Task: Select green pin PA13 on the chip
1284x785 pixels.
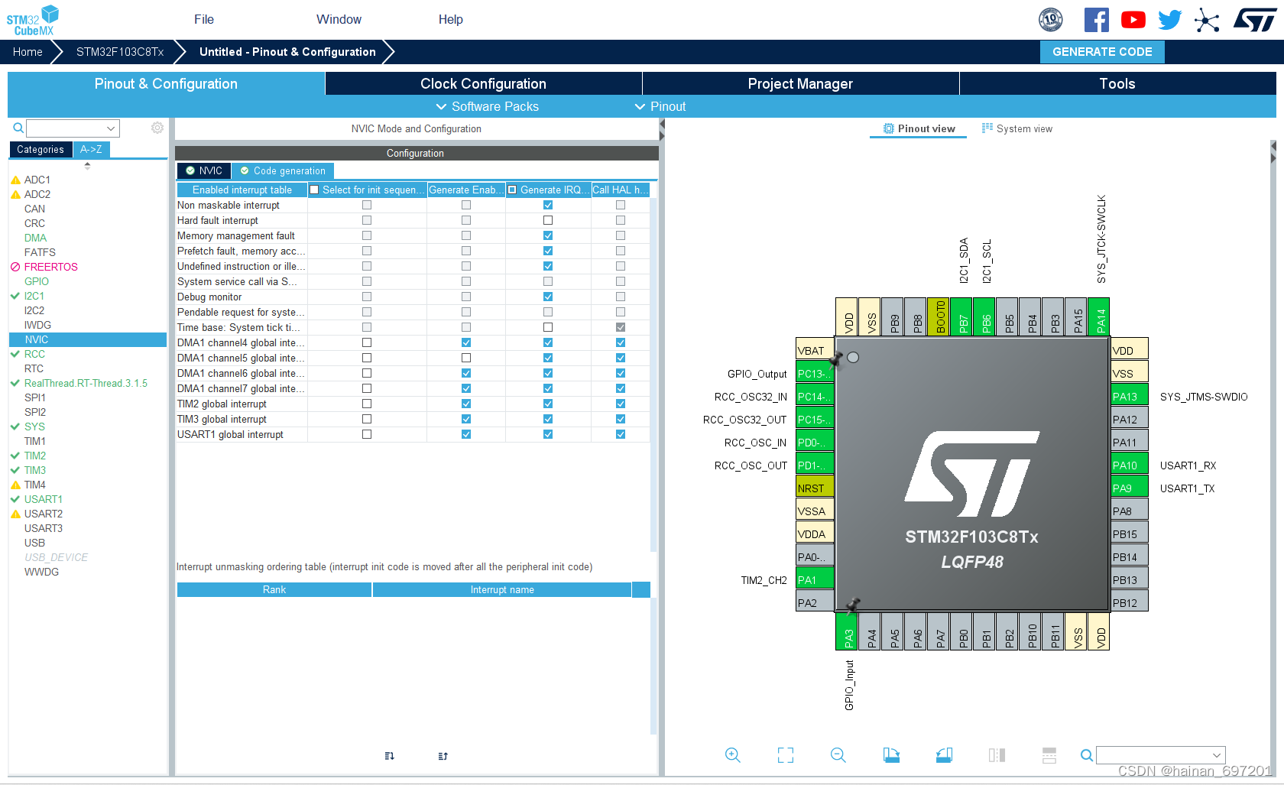Action: pyautogui.click(x=1129, y=396)
